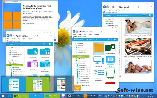Select the green-highlighted window preview thumbnail

tap(37, 84)
